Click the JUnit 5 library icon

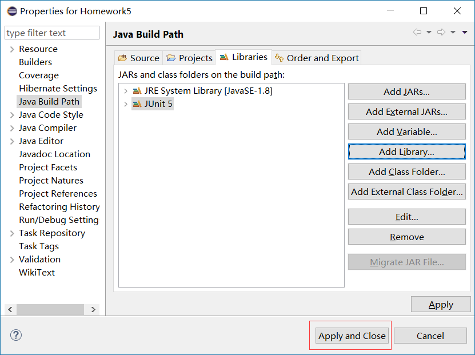coord(137,104)
